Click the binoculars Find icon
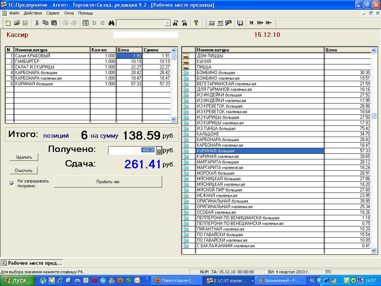The height and width of the screenshot is (286, 381). coord(111,23)
